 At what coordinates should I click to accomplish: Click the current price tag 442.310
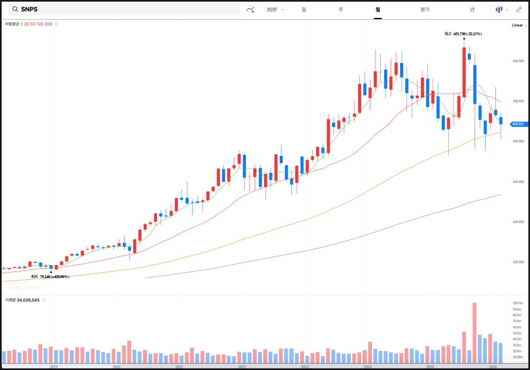point(518,124)
